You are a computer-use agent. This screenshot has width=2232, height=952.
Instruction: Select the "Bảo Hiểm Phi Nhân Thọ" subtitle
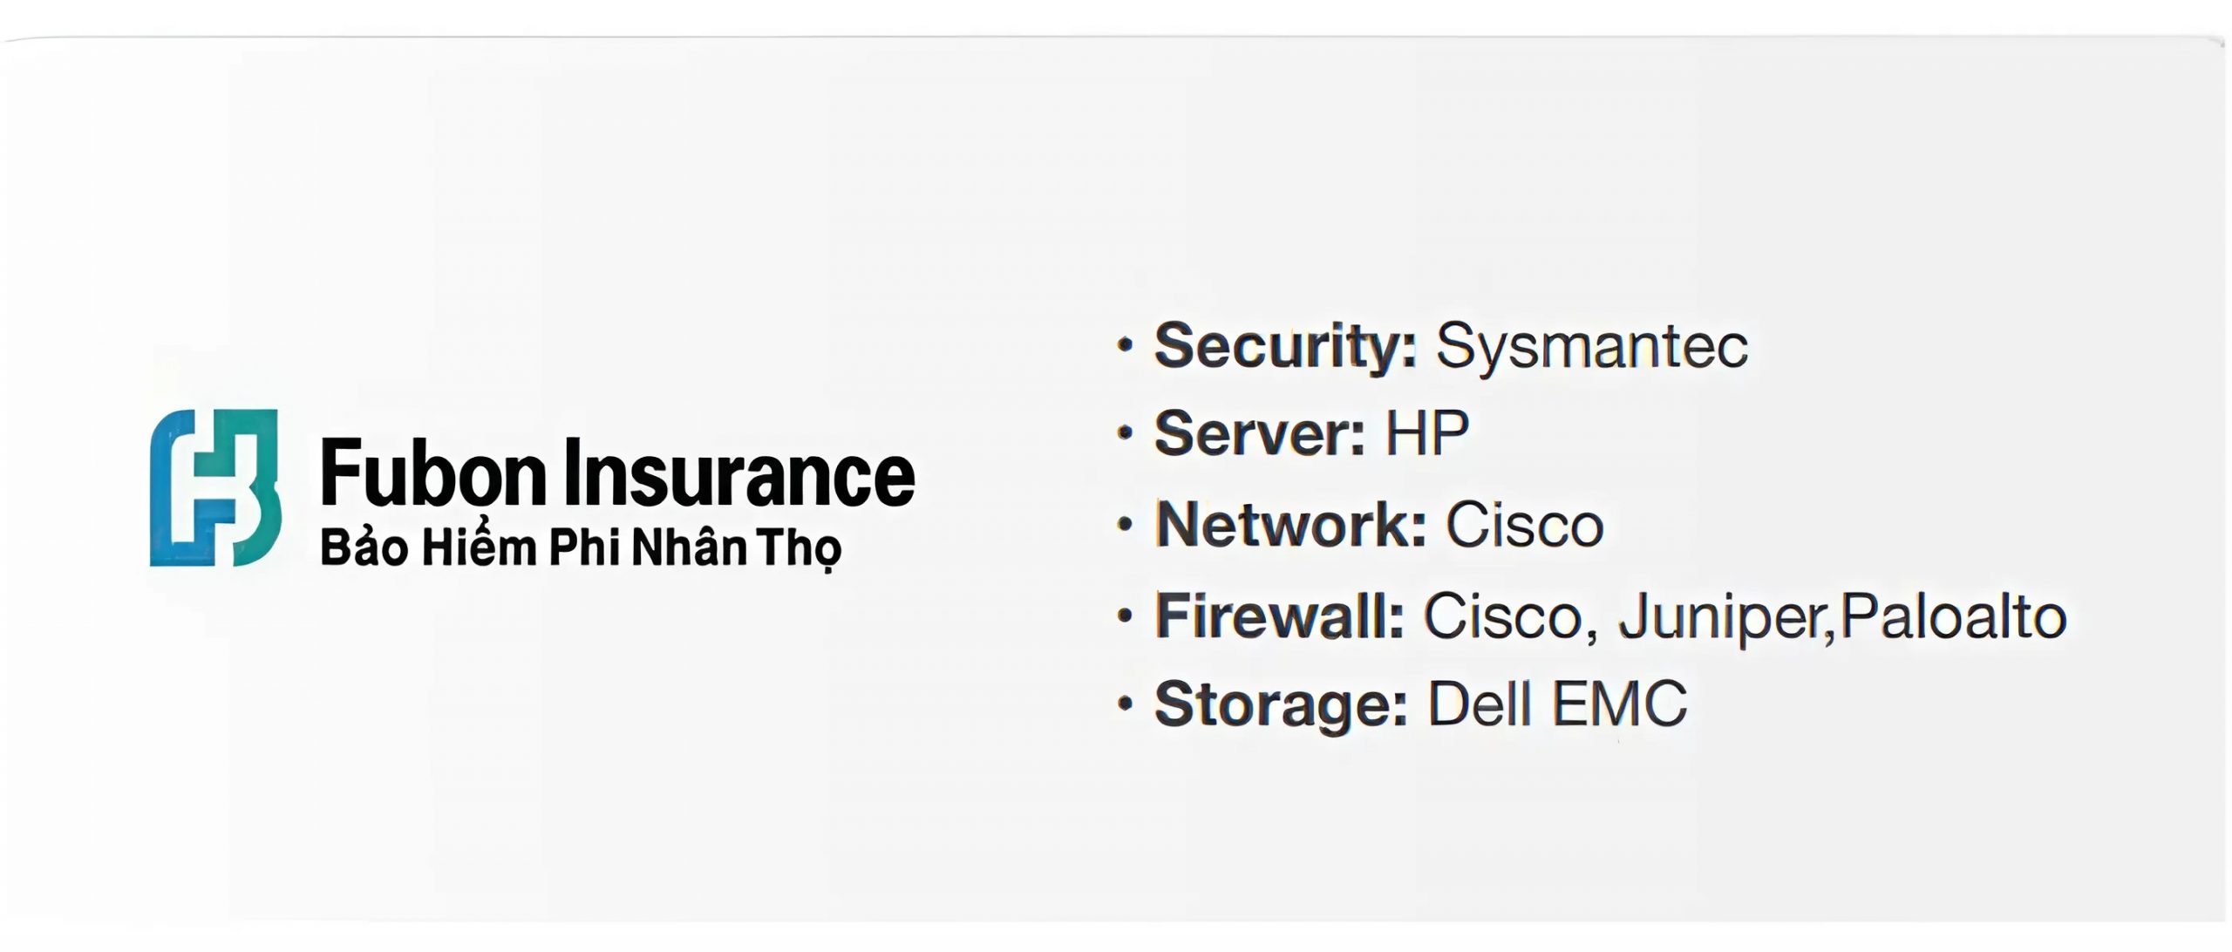click(581, 547)
